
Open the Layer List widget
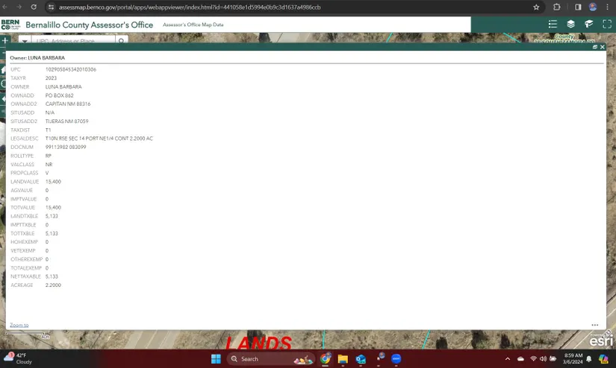coord(570,25)
